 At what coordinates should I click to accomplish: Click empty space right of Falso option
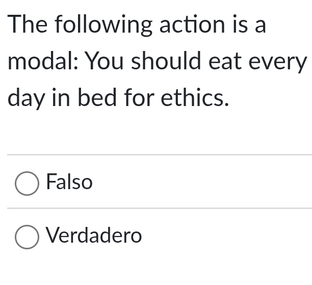click(x=204, y=183)
